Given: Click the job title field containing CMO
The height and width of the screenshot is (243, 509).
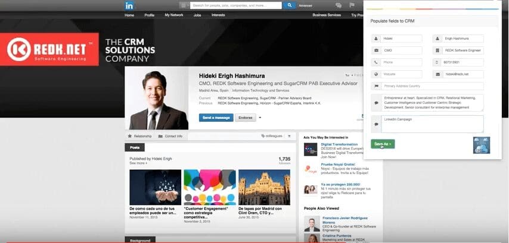Looking at the screenshot, I should 401,51.
